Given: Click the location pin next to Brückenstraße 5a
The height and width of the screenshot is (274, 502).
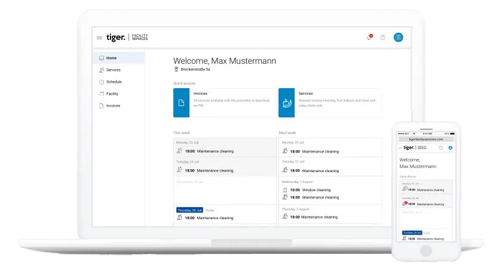Looking at the screenshot, I should pos(176,69).
